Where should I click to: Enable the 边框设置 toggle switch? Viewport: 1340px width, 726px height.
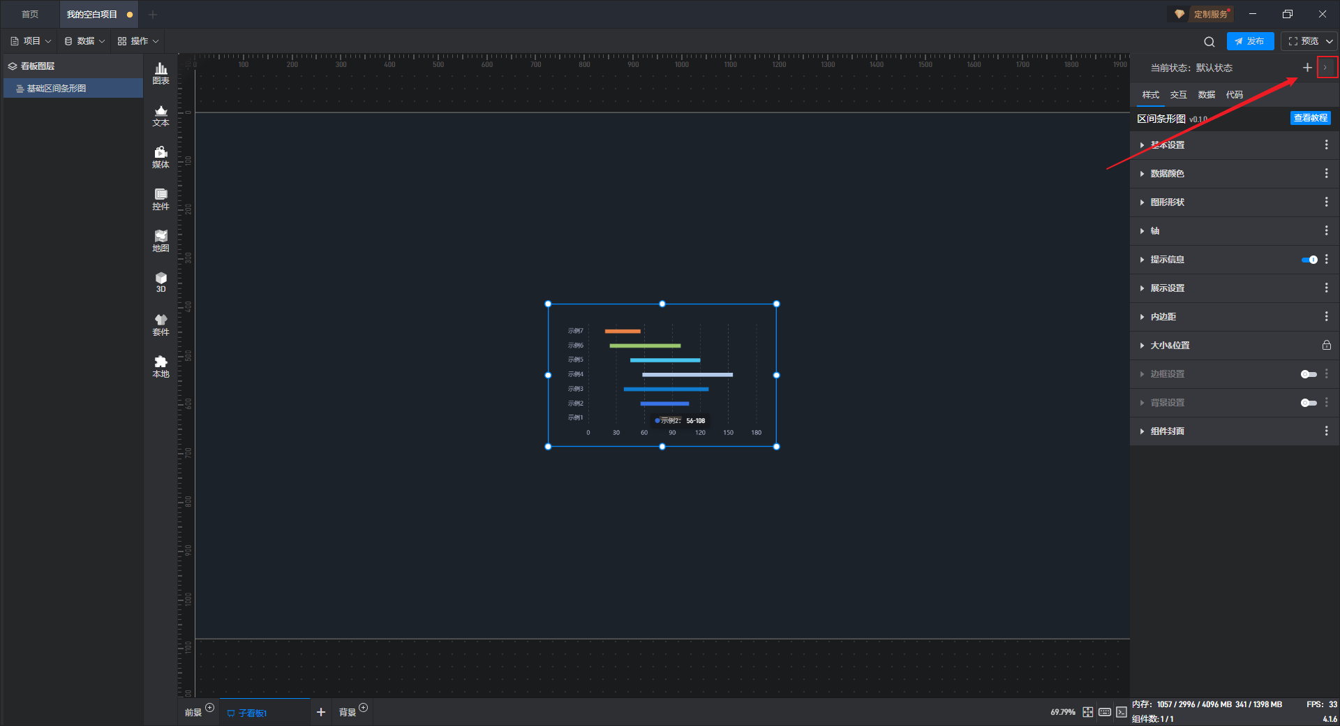point(1309,374)
